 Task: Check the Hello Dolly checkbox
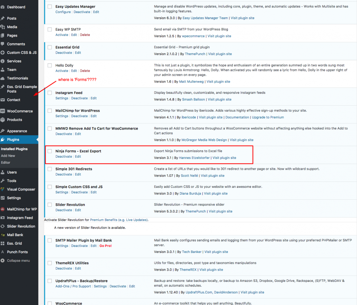[50, 65]
